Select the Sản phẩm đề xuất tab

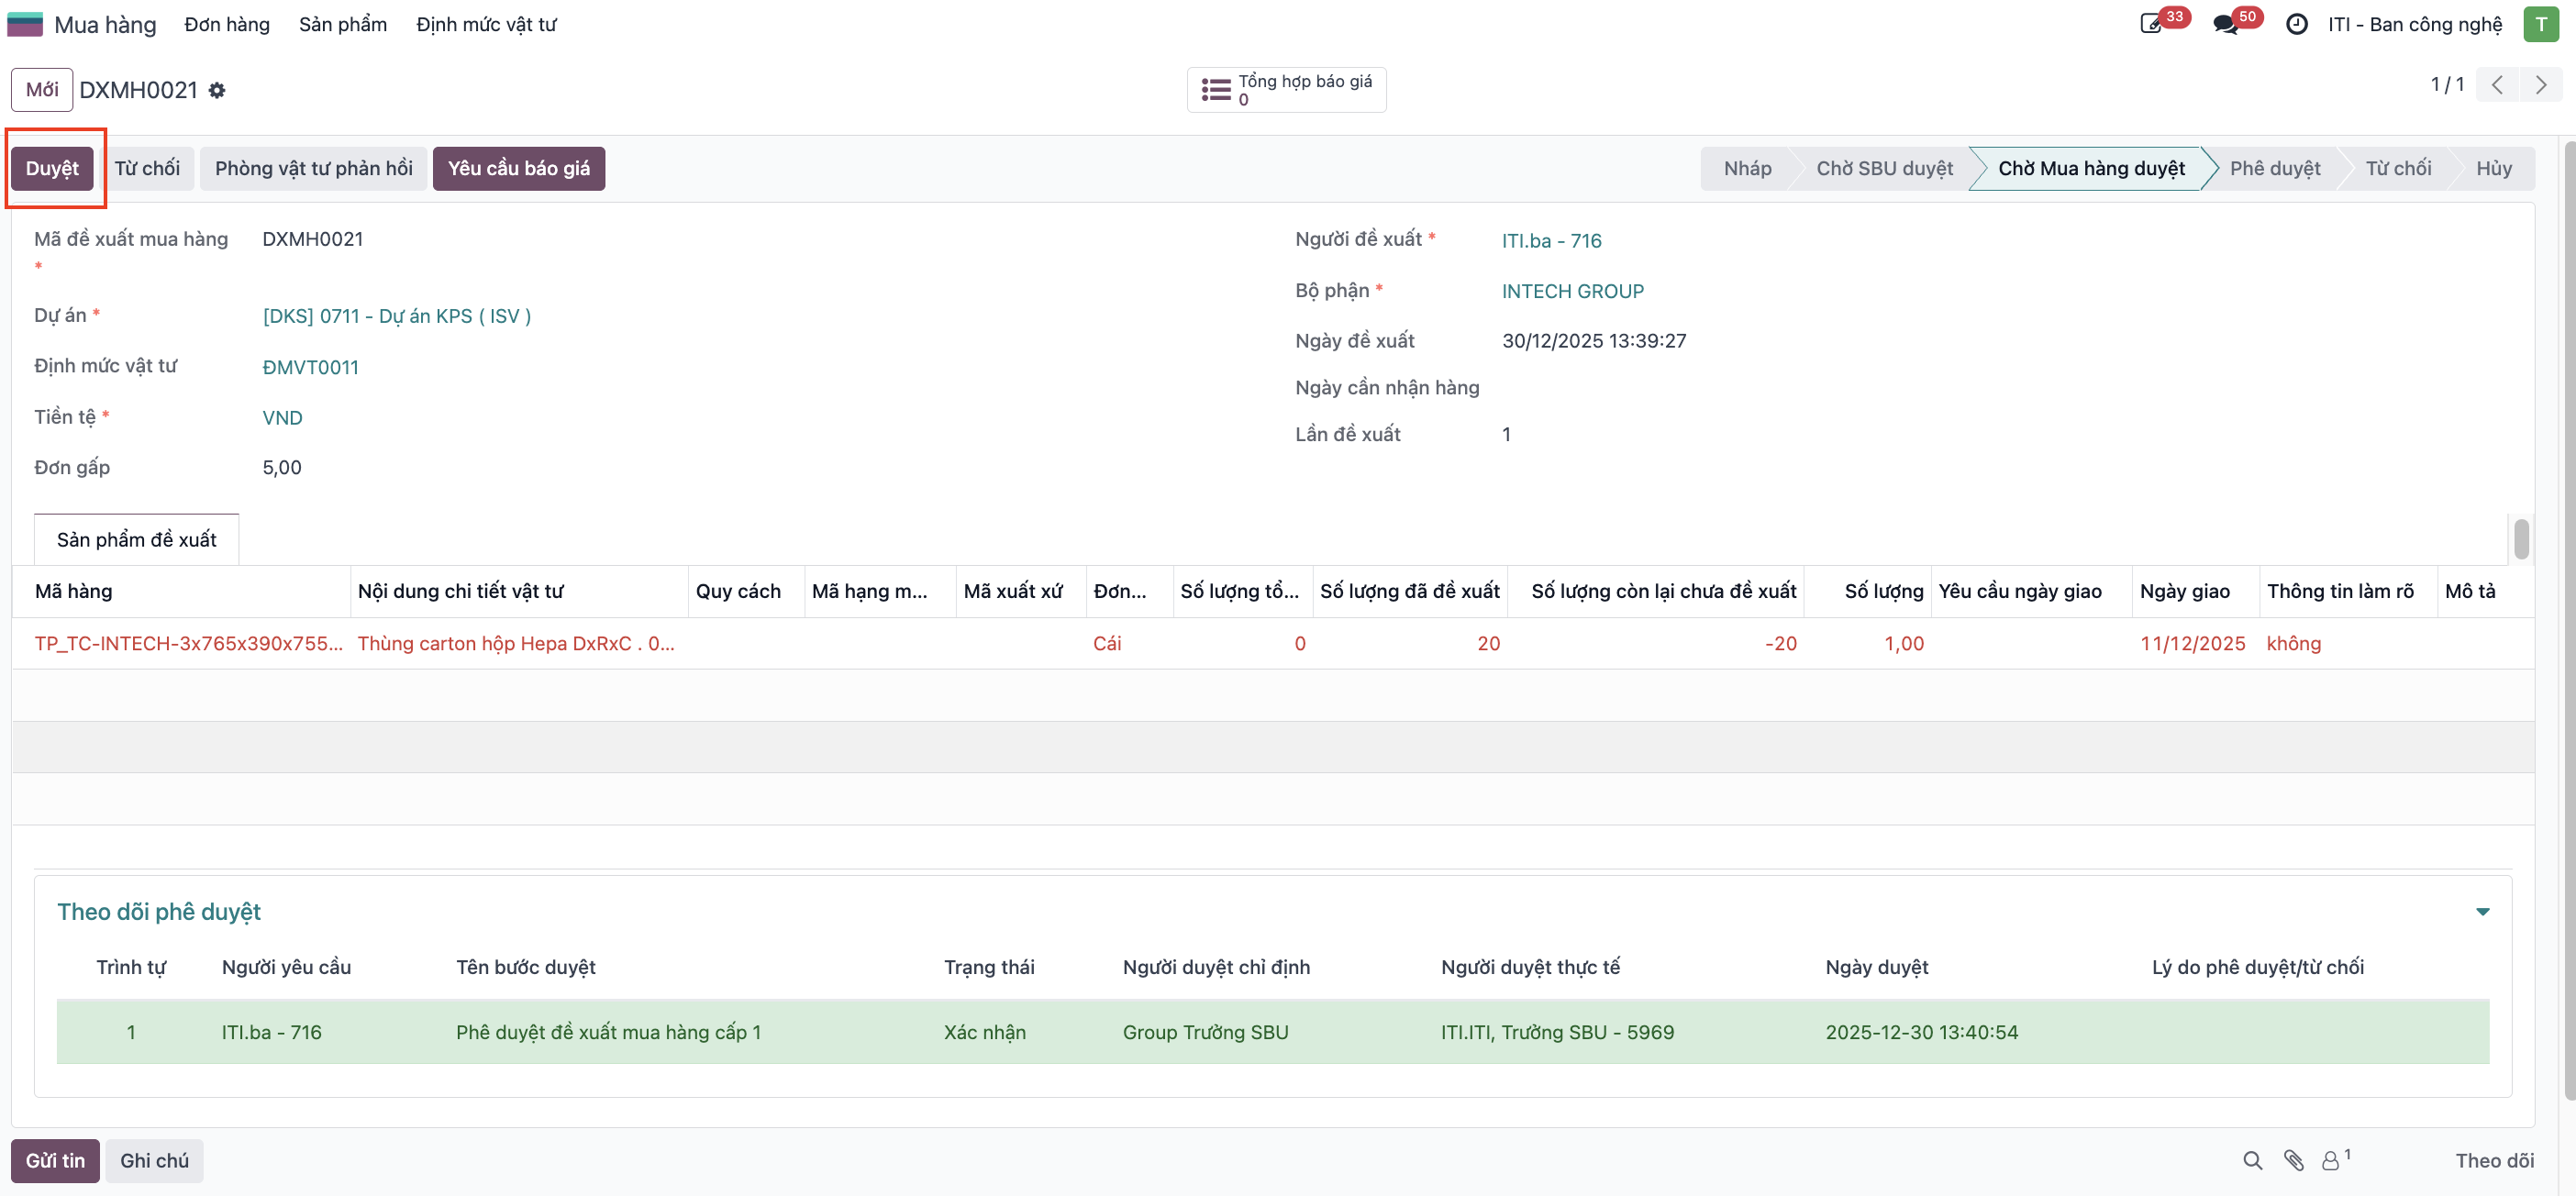click(x=136, y=539)
